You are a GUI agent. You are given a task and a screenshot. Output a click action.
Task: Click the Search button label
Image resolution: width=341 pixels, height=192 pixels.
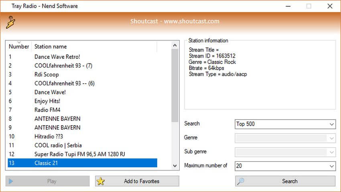[290, 181]
